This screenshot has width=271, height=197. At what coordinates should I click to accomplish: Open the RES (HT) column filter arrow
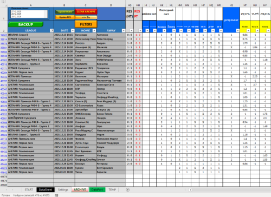[131, 30]
